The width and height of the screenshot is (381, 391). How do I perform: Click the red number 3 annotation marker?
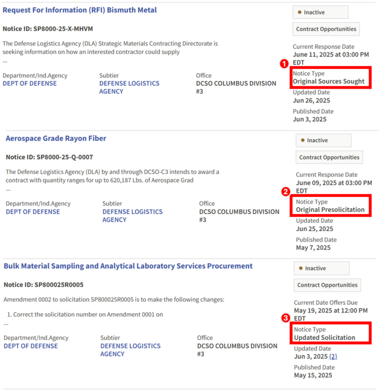[x=285, y=318]
